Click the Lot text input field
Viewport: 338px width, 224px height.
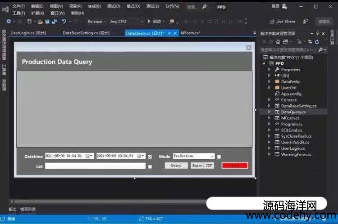(x=95, y=166)
